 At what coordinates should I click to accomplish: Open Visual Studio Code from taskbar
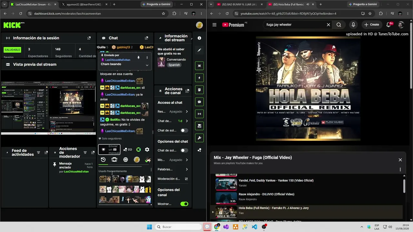(254, 227)
